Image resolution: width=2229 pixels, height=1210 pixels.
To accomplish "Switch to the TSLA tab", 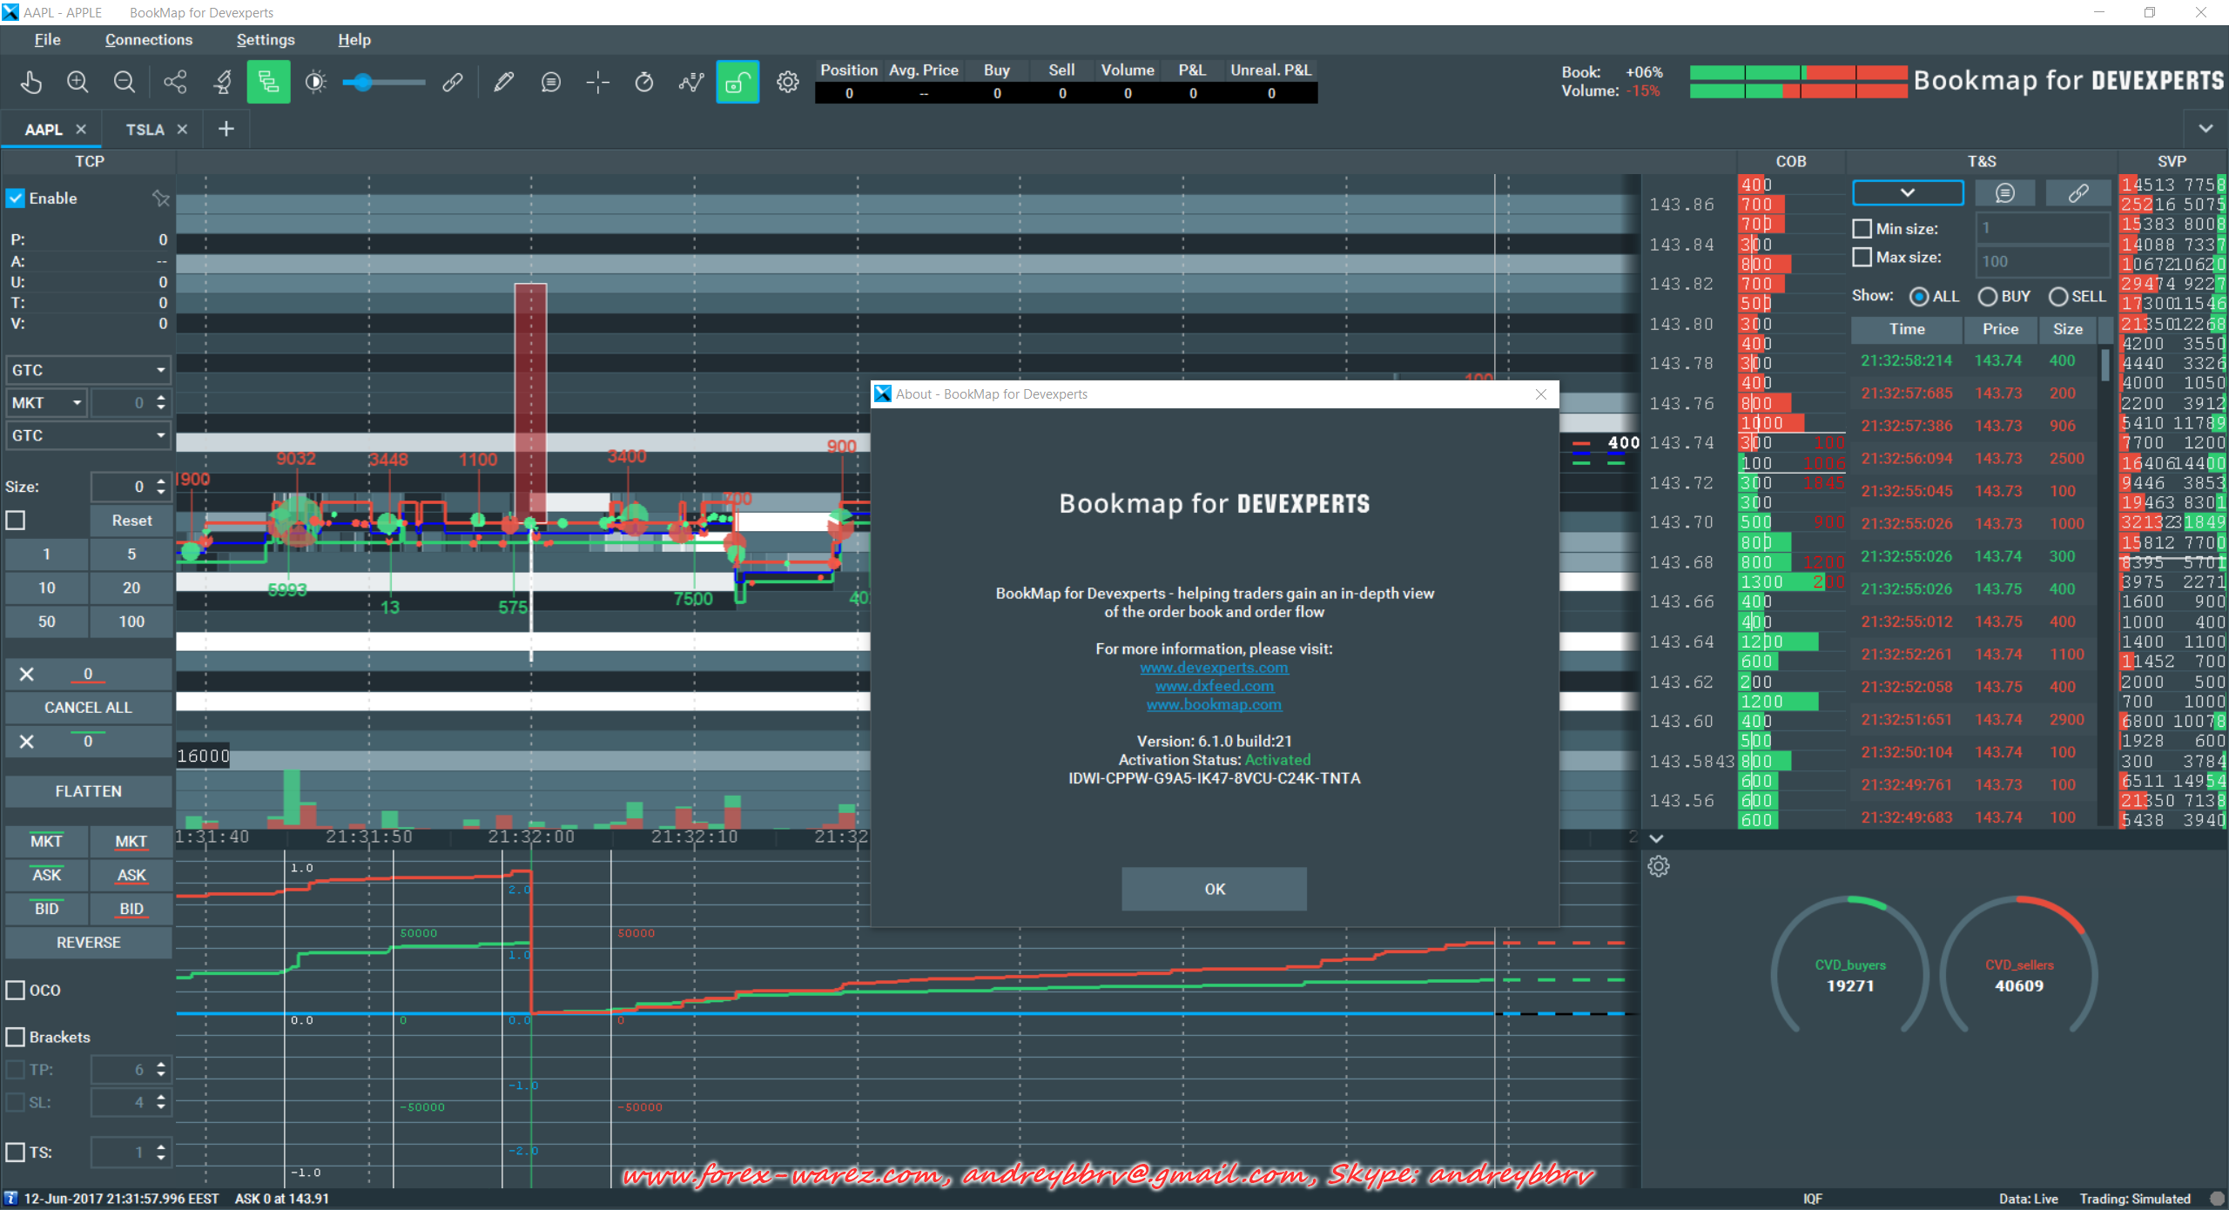I will pyautogui.click(x=145, y=130).
